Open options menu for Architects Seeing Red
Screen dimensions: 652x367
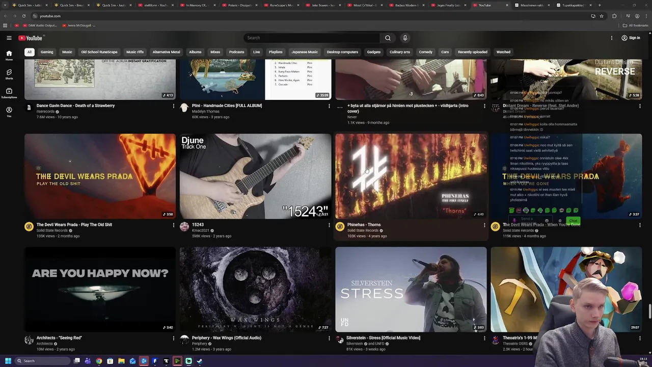click(x=173, y=338)
